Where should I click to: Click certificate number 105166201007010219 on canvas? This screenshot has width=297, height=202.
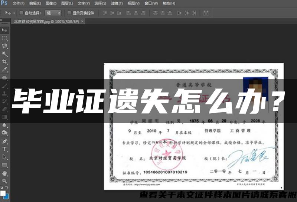tap(165, 172)
